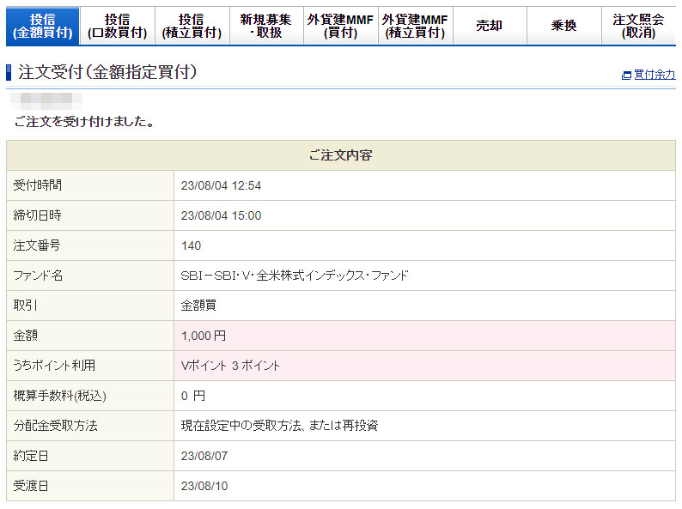Viewport: 682px width, 509px height.
Task: Go to the 新規募集・取扱 tab
Action: [266, 26]
